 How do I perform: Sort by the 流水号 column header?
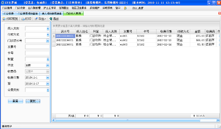[65, 31]
